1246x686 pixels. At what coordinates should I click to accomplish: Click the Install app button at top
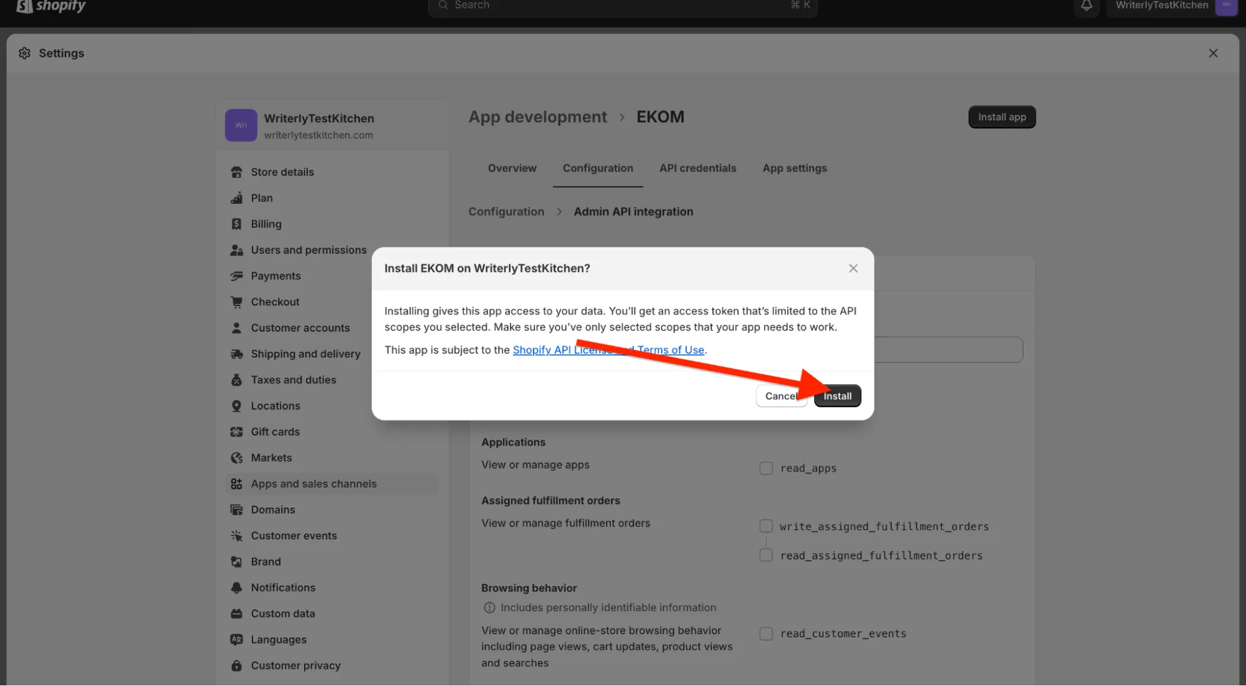[x=1002, y=117]
